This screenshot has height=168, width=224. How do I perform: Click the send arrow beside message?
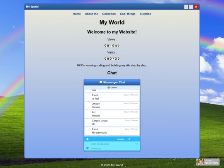(x=137, y=148)
